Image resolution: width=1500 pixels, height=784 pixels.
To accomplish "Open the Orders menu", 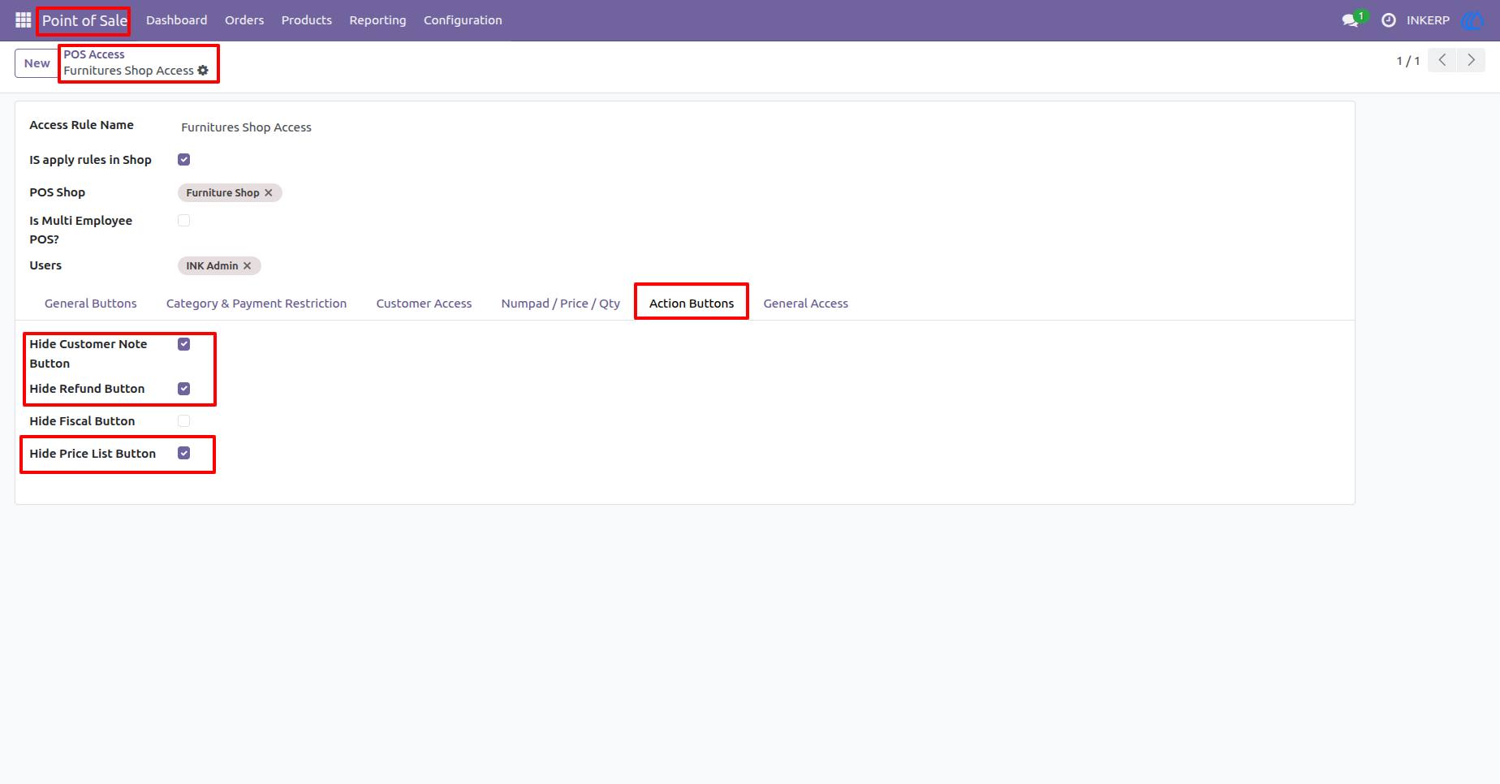I will tap(244, 20).
